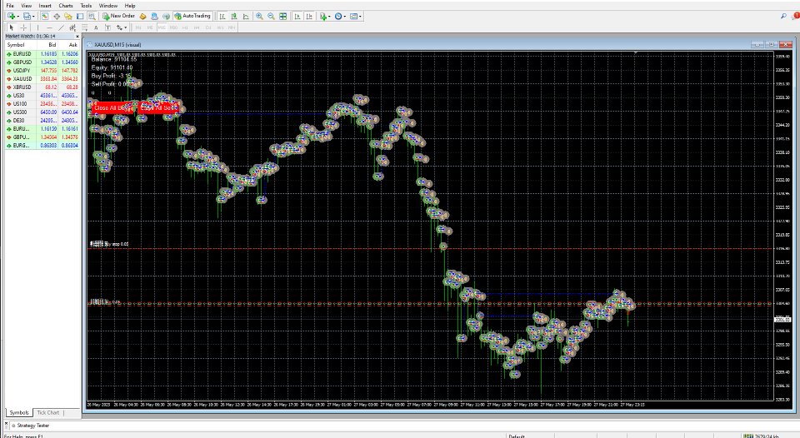Select the Text Label 'T' tool

tap(107, 27)
